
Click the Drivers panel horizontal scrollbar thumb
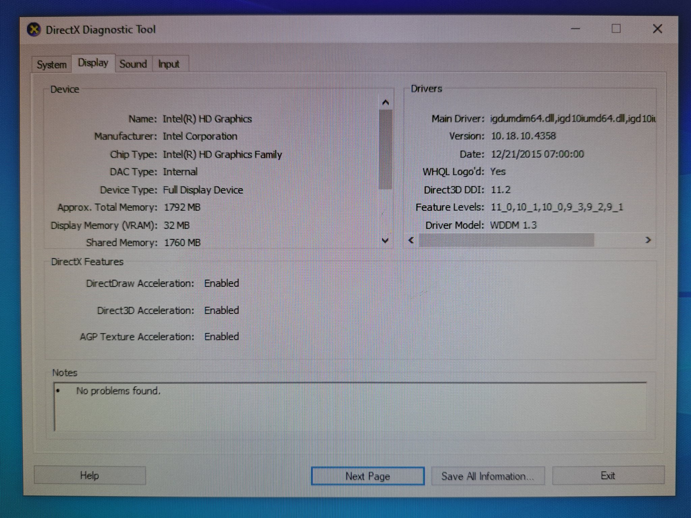[506, 240]
